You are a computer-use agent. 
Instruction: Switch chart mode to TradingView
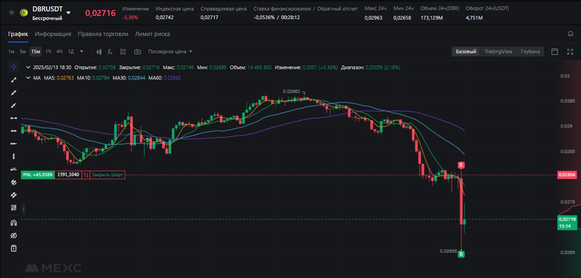point(498,51)
